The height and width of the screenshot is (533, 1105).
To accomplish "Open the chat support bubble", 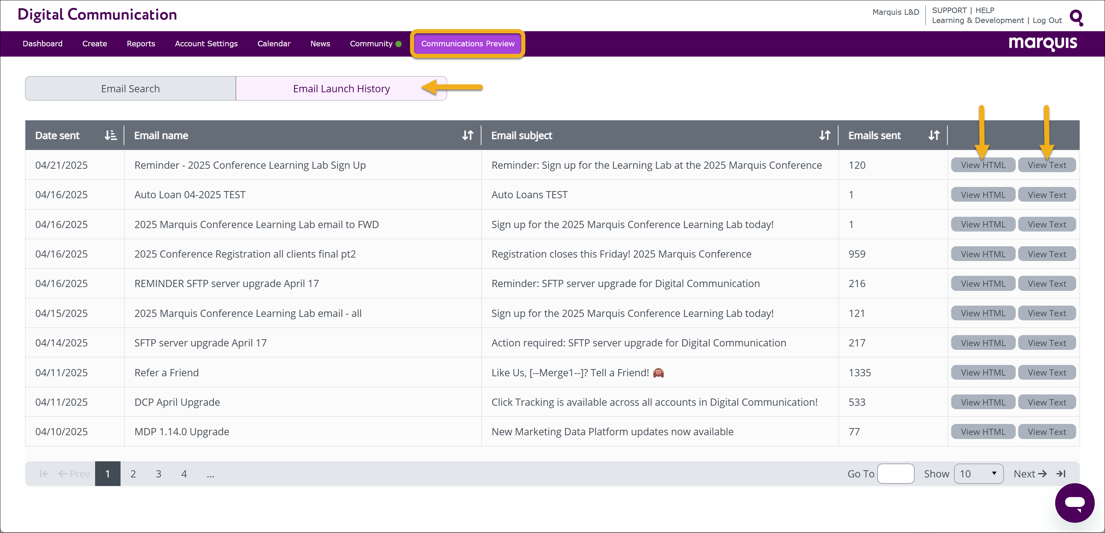I will [1074, 502].
